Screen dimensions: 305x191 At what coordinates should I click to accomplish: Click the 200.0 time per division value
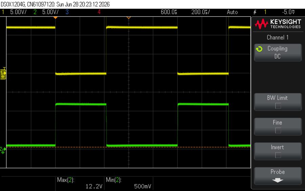[201, 12]
